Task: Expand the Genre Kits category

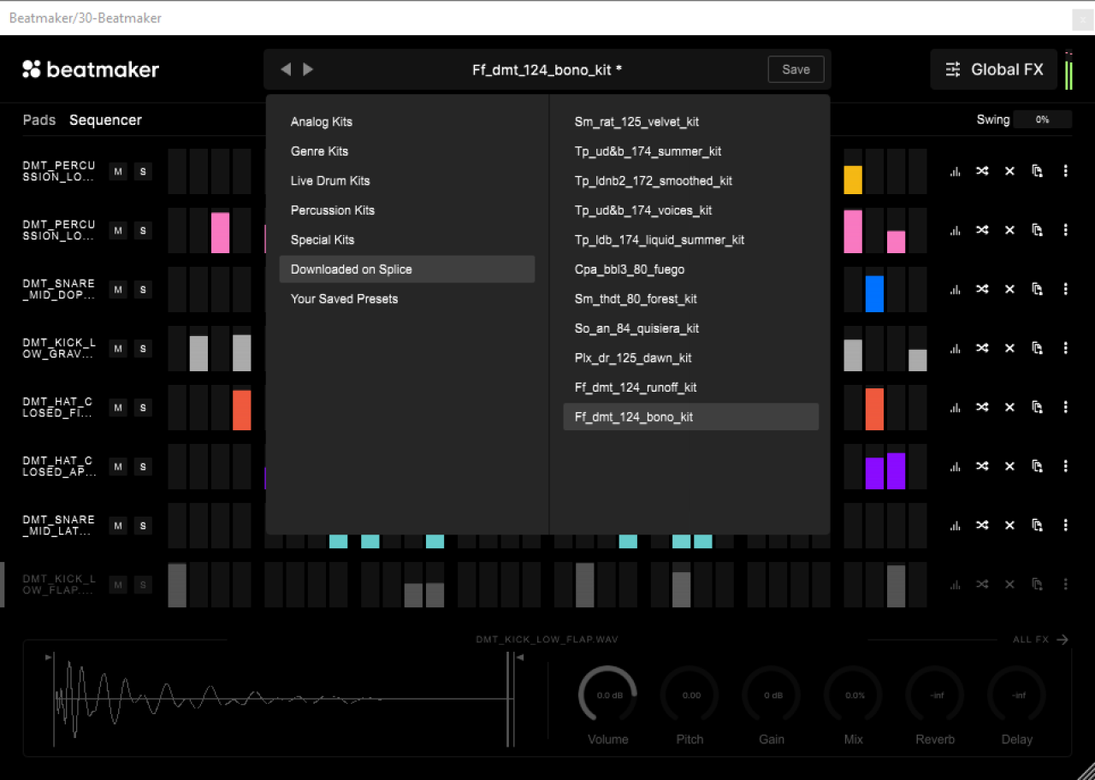Action: click(x=320, y=151)
